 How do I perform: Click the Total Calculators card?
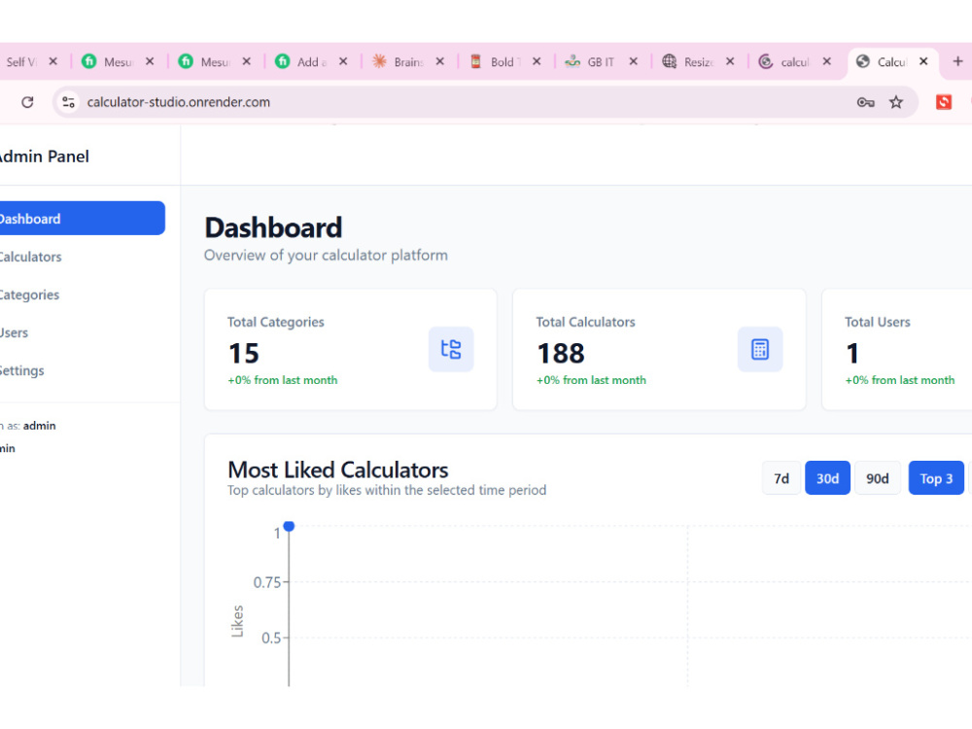(659, 349)
